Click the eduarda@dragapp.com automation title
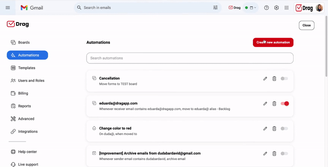This screenshot has width=328, height=167. pyautogui.click(x=118, y=103)
